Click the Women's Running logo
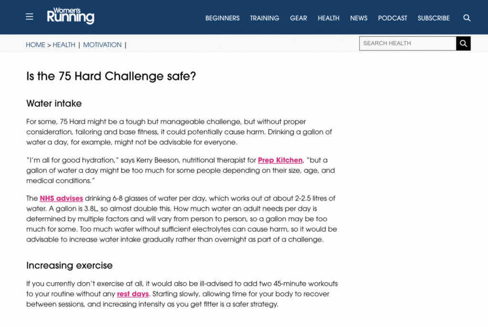 coord(71,16)
